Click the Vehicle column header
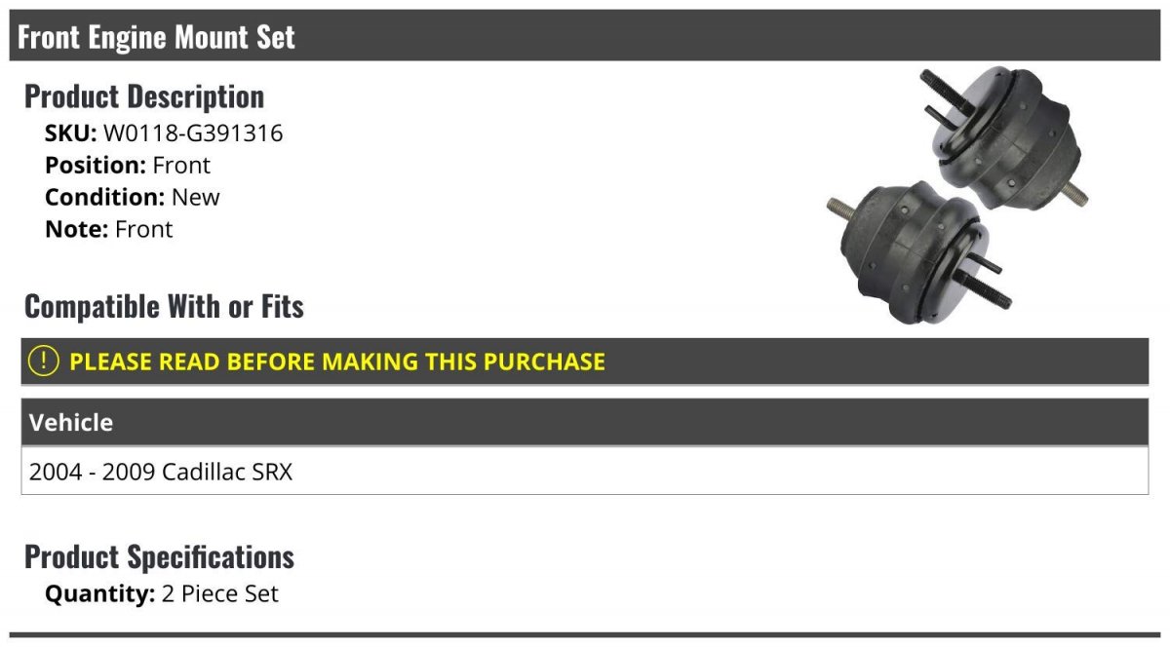Image resolution: width=1170 pixels, height=647 pixels. click(585, 423)
